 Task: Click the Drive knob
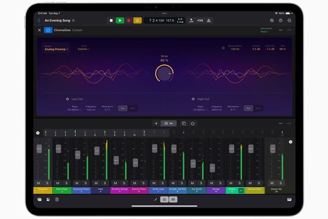164,73
